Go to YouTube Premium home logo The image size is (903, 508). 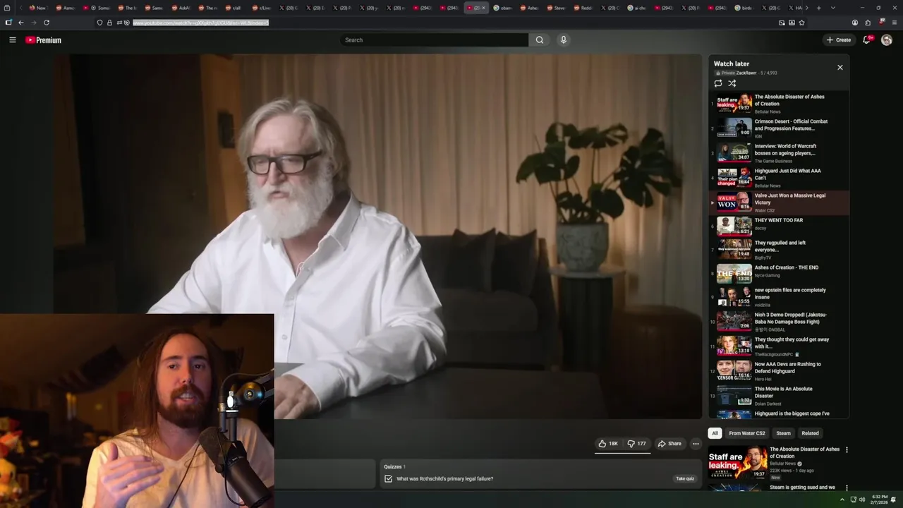pyautogui.click(x=44, y=40)
